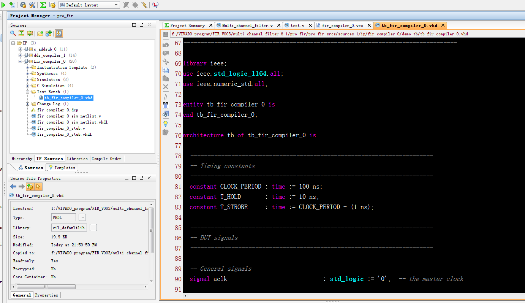
Task: Click the browse button next to Type VHDL
Action: click(x=82, y=217)
